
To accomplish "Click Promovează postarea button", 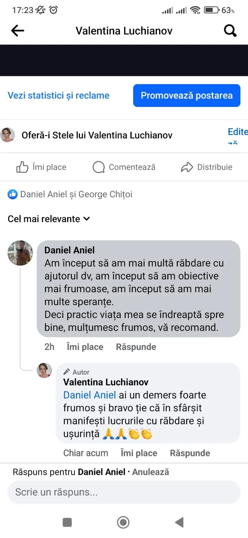I will point(187,95).
